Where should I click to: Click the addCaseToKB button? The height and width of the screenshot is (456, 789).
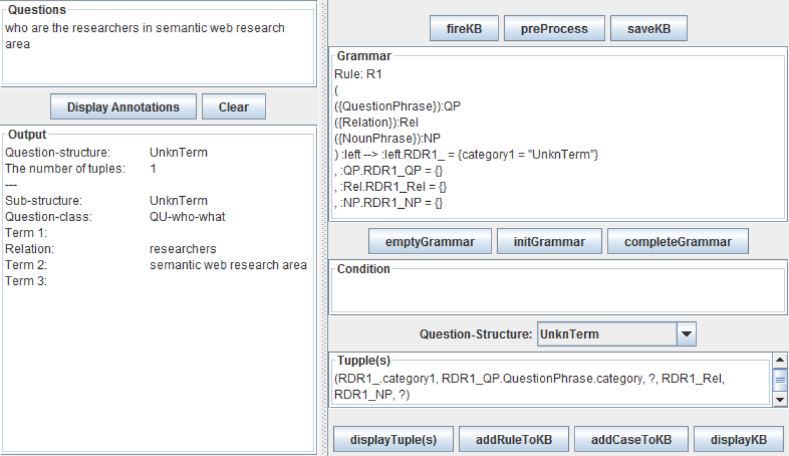[x=631, y=439]
